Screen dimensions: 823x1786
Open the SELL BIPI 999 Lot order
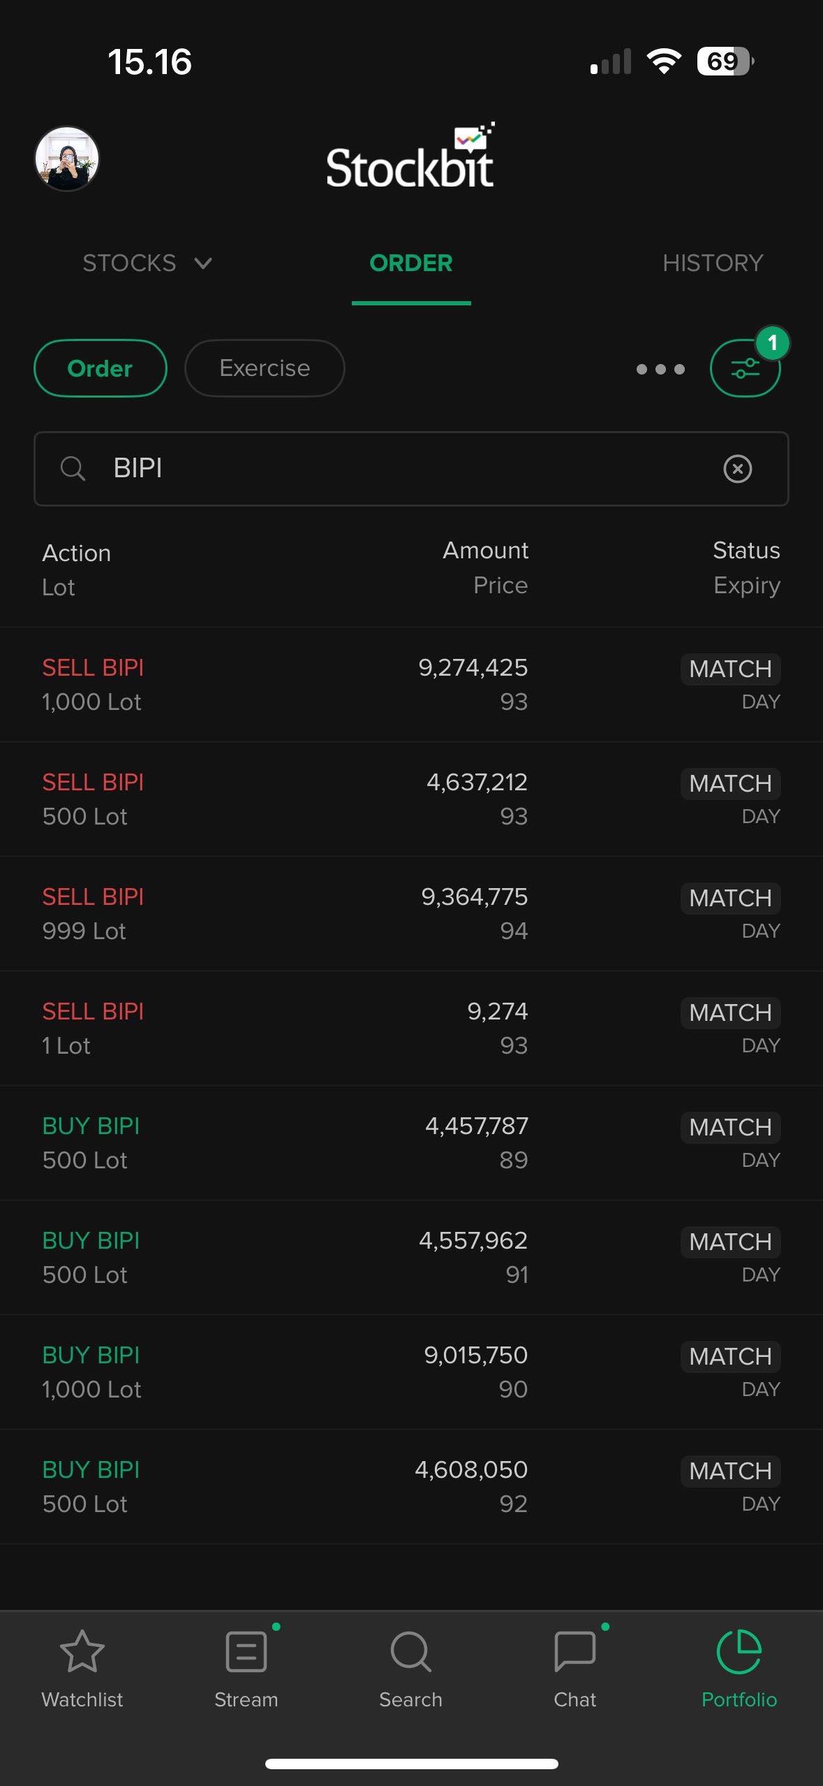pos(411,914)
